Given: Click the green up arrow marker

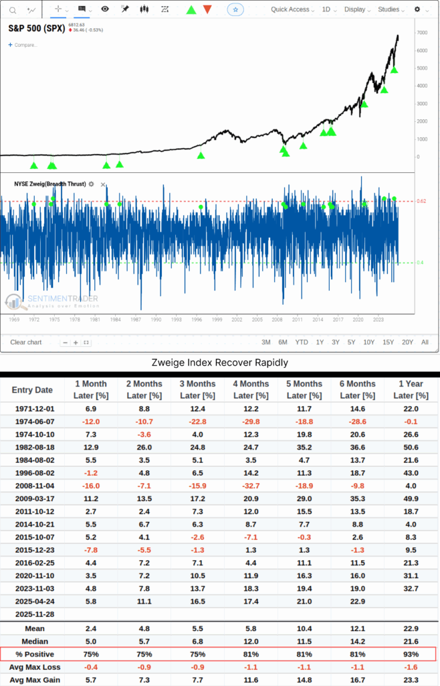Looking at the screenshot, I should 191,9.
